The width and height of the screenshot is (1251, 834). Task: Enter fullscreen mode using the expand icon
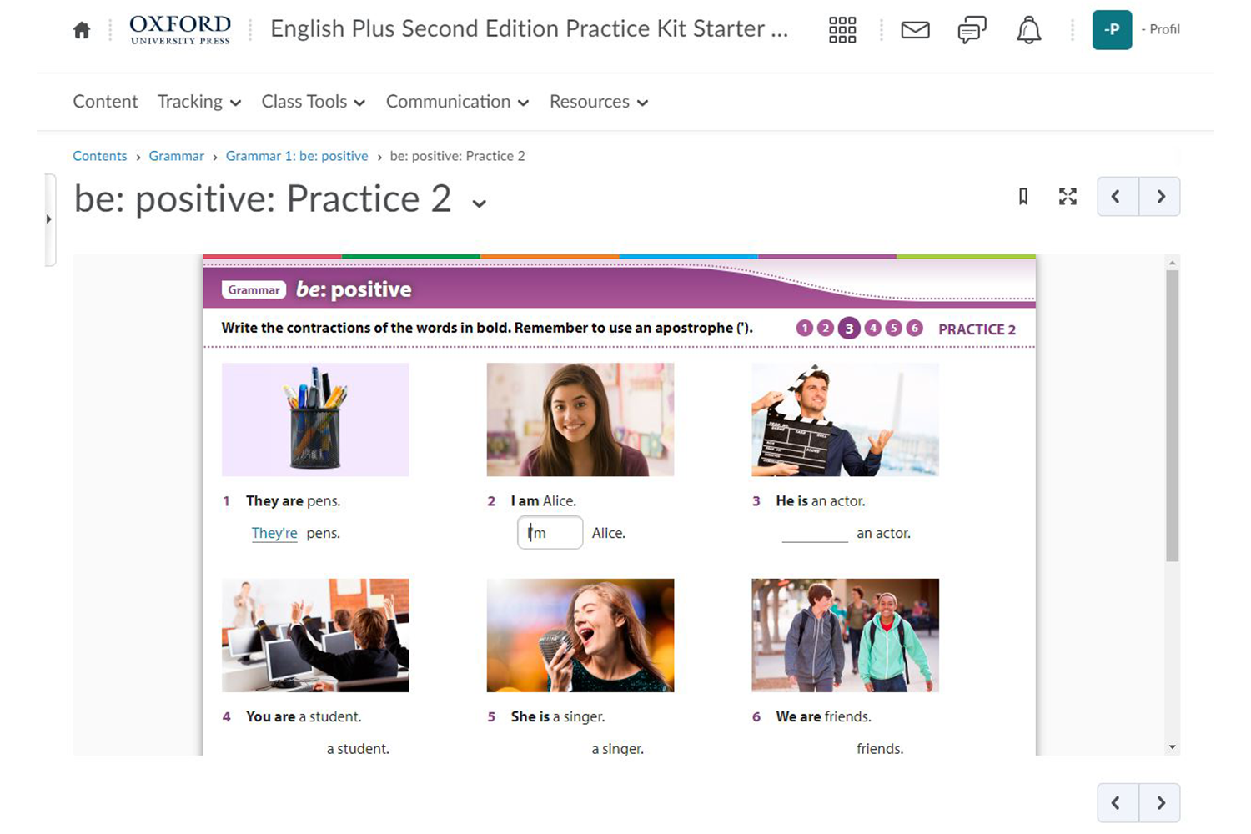(1068, 197)
